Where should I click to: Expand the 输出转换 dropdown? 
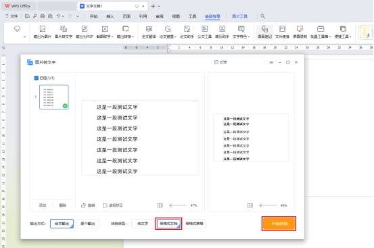(133, 36)
